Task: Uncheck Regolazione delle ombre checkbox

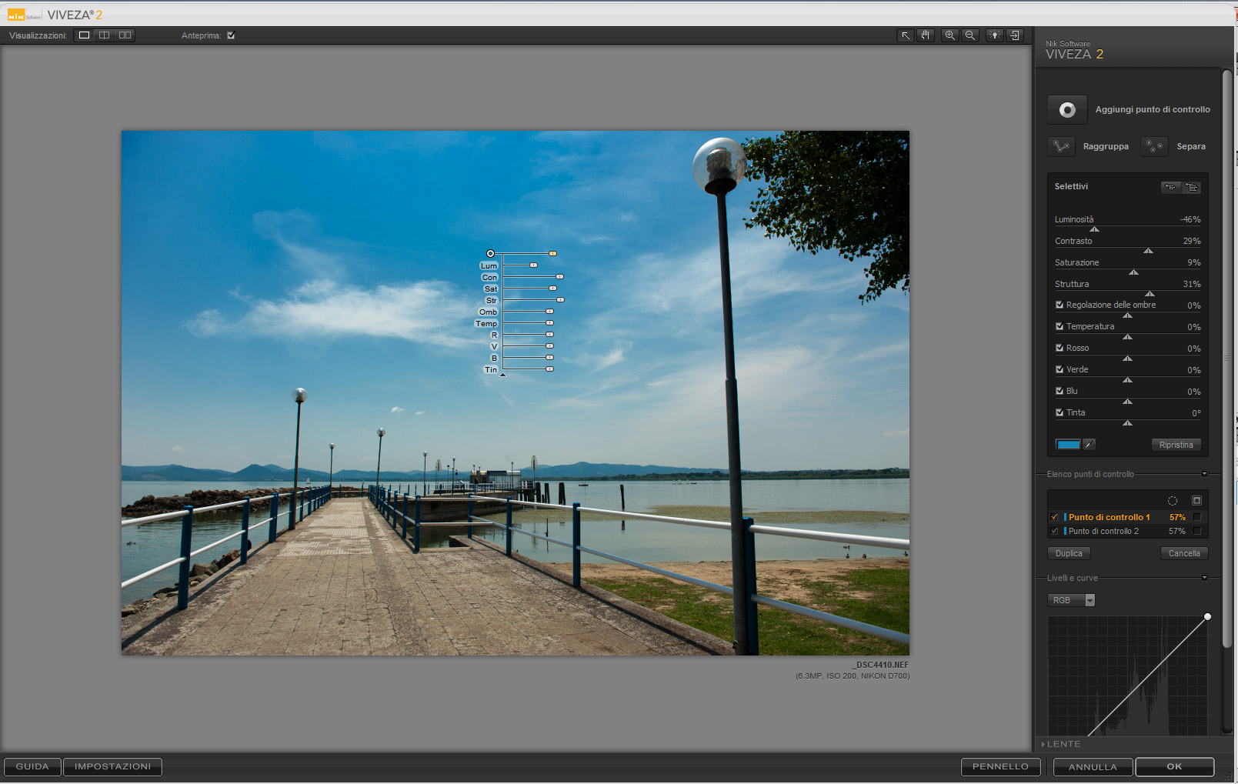Action: (1059, 305)
